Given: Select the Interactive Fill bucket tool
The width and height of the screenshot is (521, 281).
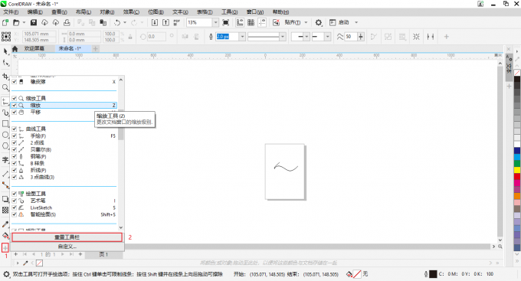Looking at the screenshot, I should tap(5, 236).
